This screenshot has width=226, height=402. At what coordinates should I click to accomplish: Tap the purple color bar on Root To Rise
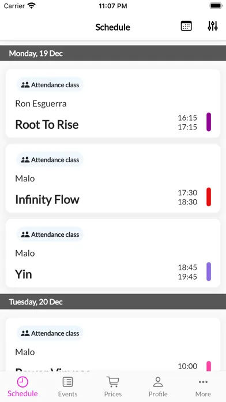pos(209,122)
